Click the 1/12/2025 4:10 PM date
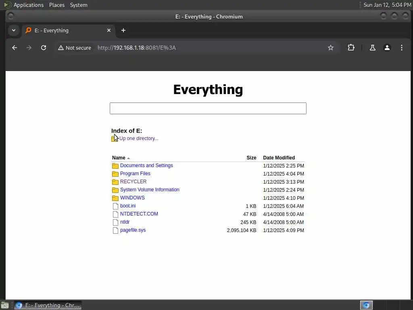Viewport: 413px width, 310px height. pyautogui.click(x=284, y=198)
